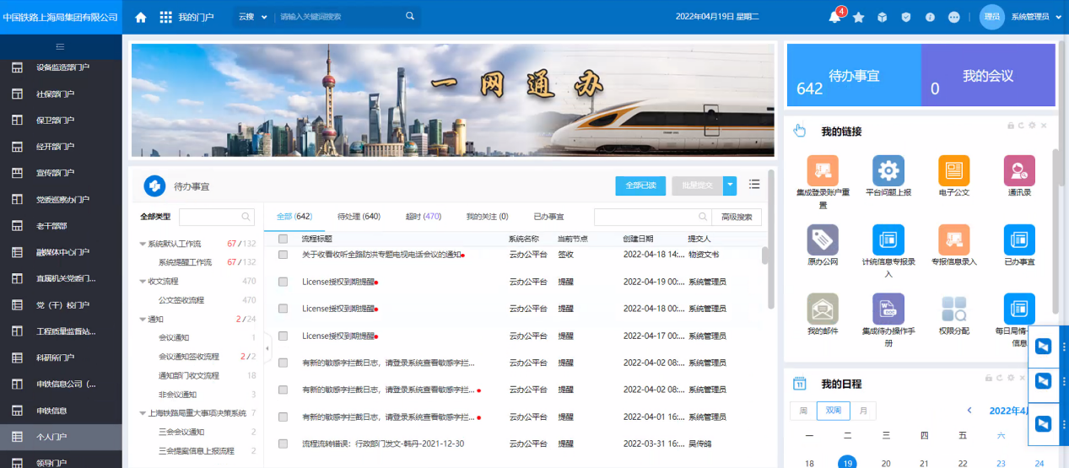Open 集成登录账户重置 icon
Screen dimensions: 1069x468
(822, 170)
